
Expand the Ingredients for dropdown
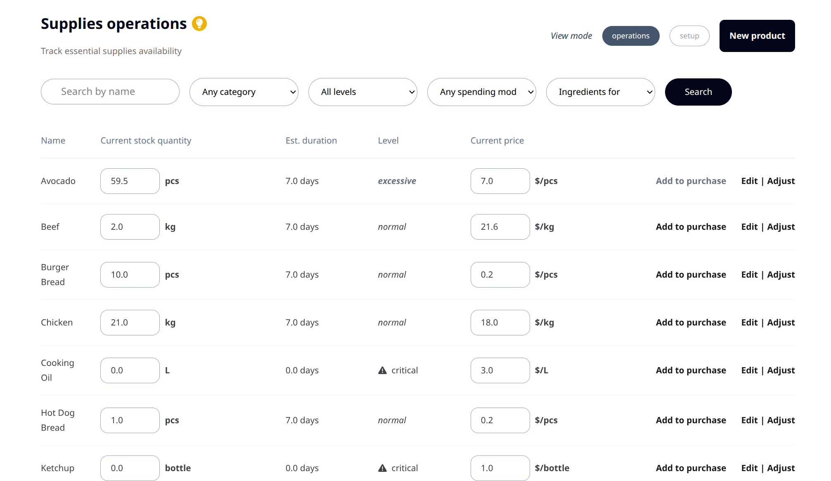coord(600,92)
